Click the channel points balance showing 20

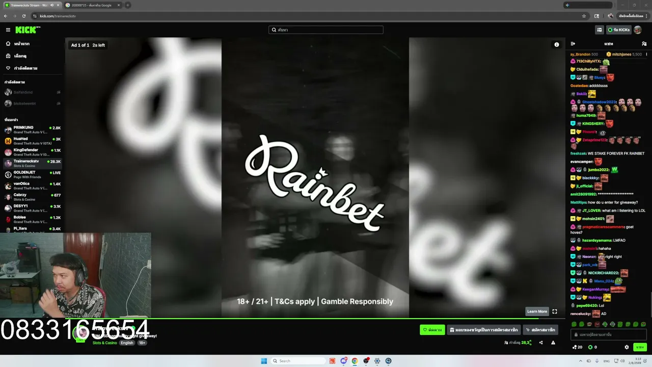577,347
